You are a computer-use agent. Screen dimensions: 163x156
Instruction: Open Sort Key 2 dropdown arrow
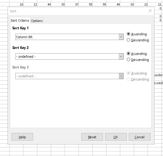pyautogui.click(x=121, y=56)
